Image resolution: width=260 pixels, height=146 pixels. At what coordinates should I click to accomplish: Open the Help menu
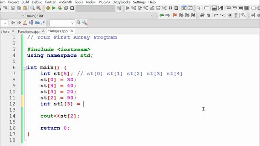[152, 2]
